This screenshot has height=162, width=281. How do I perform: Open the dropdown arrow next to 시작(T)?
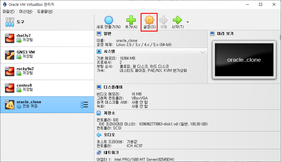pos(188,22)
